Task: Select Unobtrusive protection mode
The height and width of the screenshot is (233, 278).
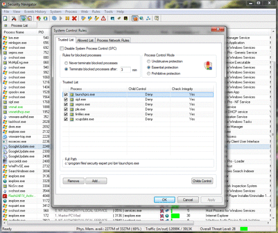Action: point(149,61)
